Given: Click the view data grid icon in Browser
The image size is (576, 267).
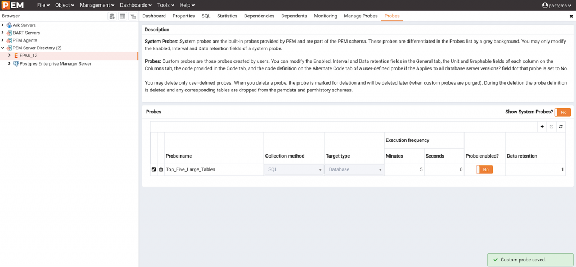Looking at the screenshot, I should coord(122,16).
